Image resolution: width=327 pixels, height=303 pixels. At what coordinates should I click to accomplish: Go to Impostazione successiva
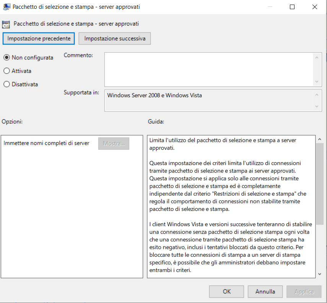(115, 39)
